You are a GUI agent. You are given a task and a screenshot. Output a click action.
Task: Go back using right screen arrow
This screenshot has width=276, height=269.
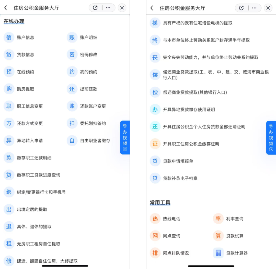(x=152, y=8)
